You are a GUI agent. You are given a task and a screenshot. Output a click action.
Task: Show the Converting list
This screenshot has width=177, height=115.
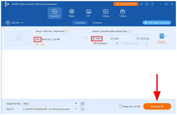tap(80, 23)
